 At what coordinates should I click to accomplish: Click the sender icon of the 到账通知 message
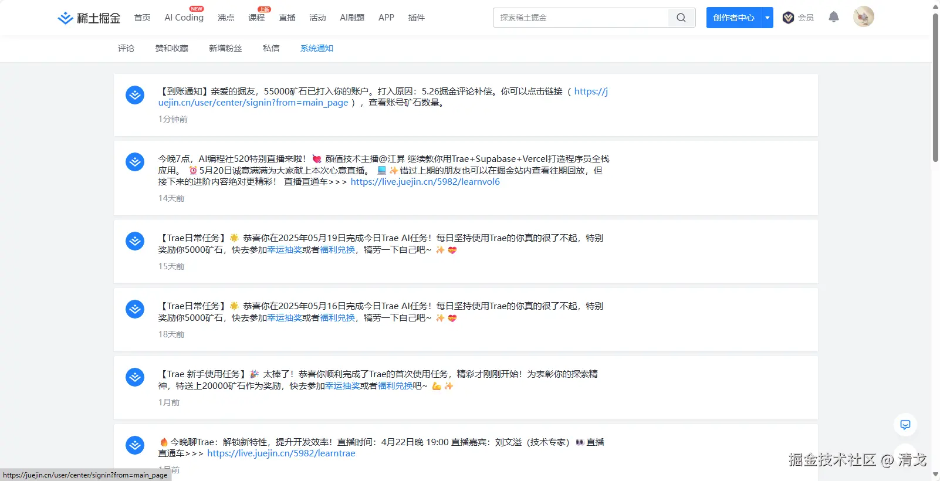pos(135,95)
